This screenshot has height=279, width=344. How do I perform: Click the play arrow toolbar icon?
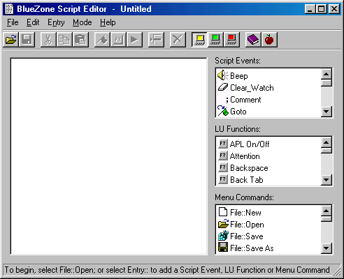[134, 40]
